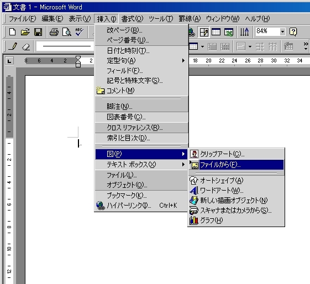Image resolution: width=310 pixels, height=284 pixels.
Task: Select 脚注(N) menu item
Action: point(141,107)
